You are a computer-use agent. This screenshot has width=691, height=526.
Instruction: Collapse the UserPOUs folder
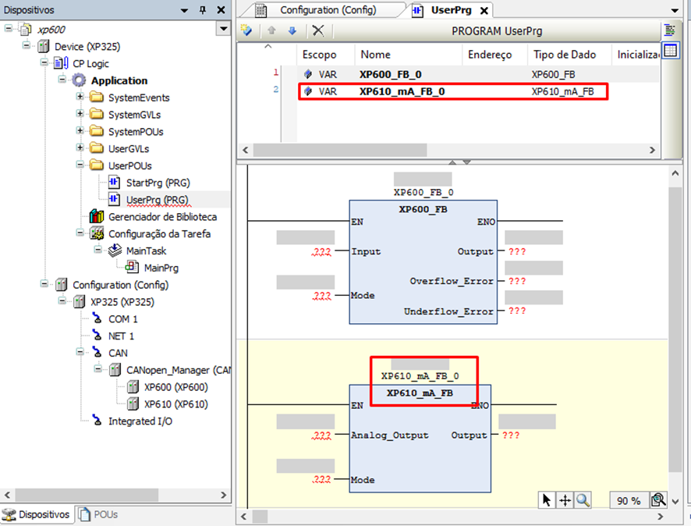[x=80, y=165]
